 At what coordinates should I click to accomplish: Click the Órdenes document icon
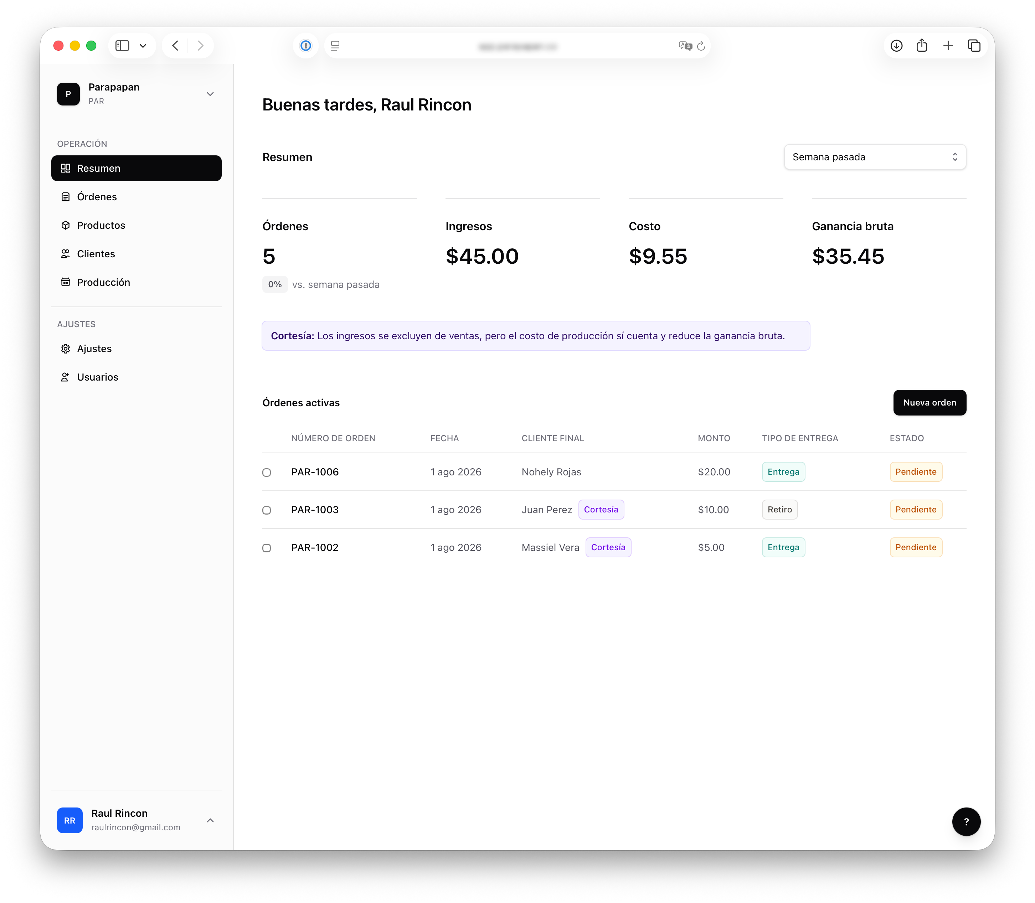66,197
